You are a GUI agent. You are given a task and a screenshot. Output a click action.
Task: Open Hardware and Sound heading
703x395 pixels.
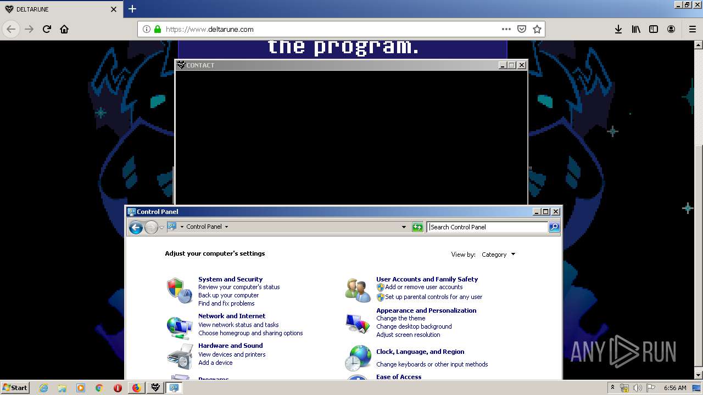[230, 346]
